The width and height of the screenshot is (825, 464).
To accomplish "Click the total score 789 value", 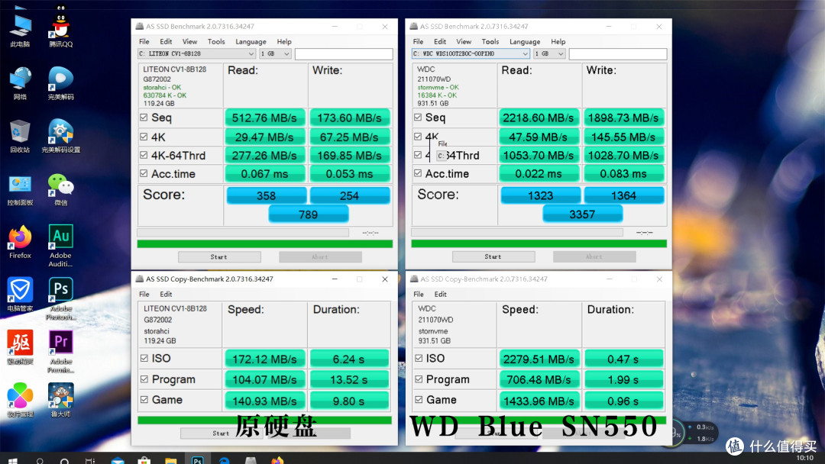I will point(309,214).
